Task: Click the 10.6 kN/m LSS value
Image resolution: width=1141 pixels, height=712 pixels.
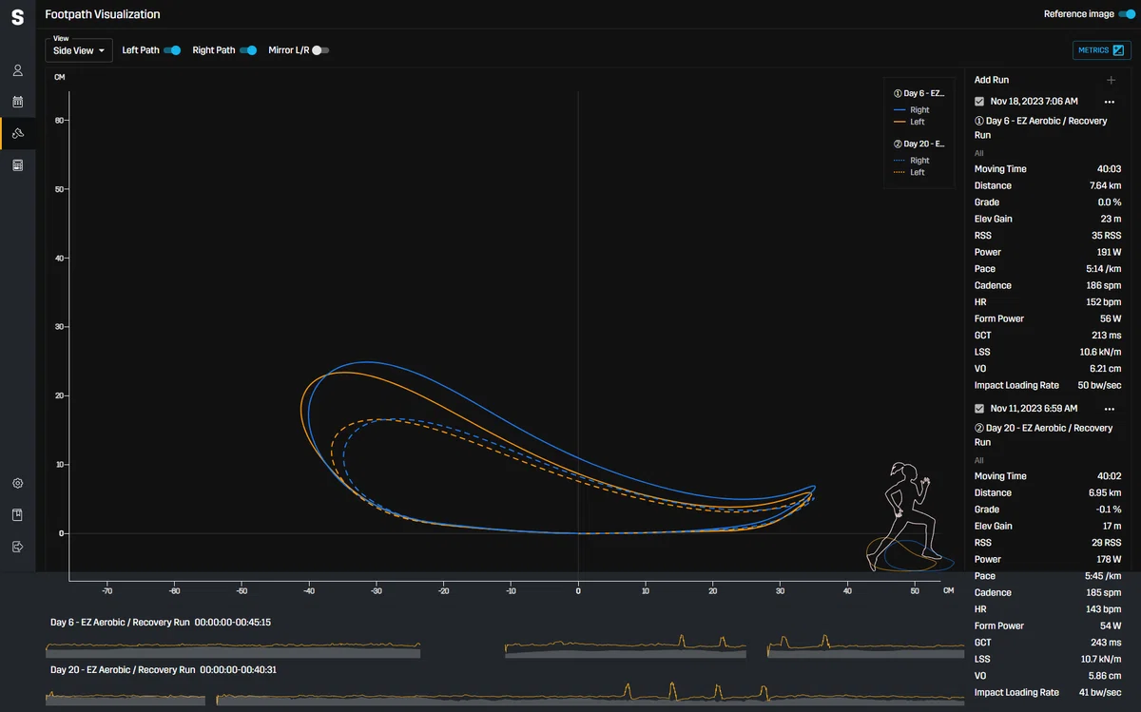Action: point(1100,353)
